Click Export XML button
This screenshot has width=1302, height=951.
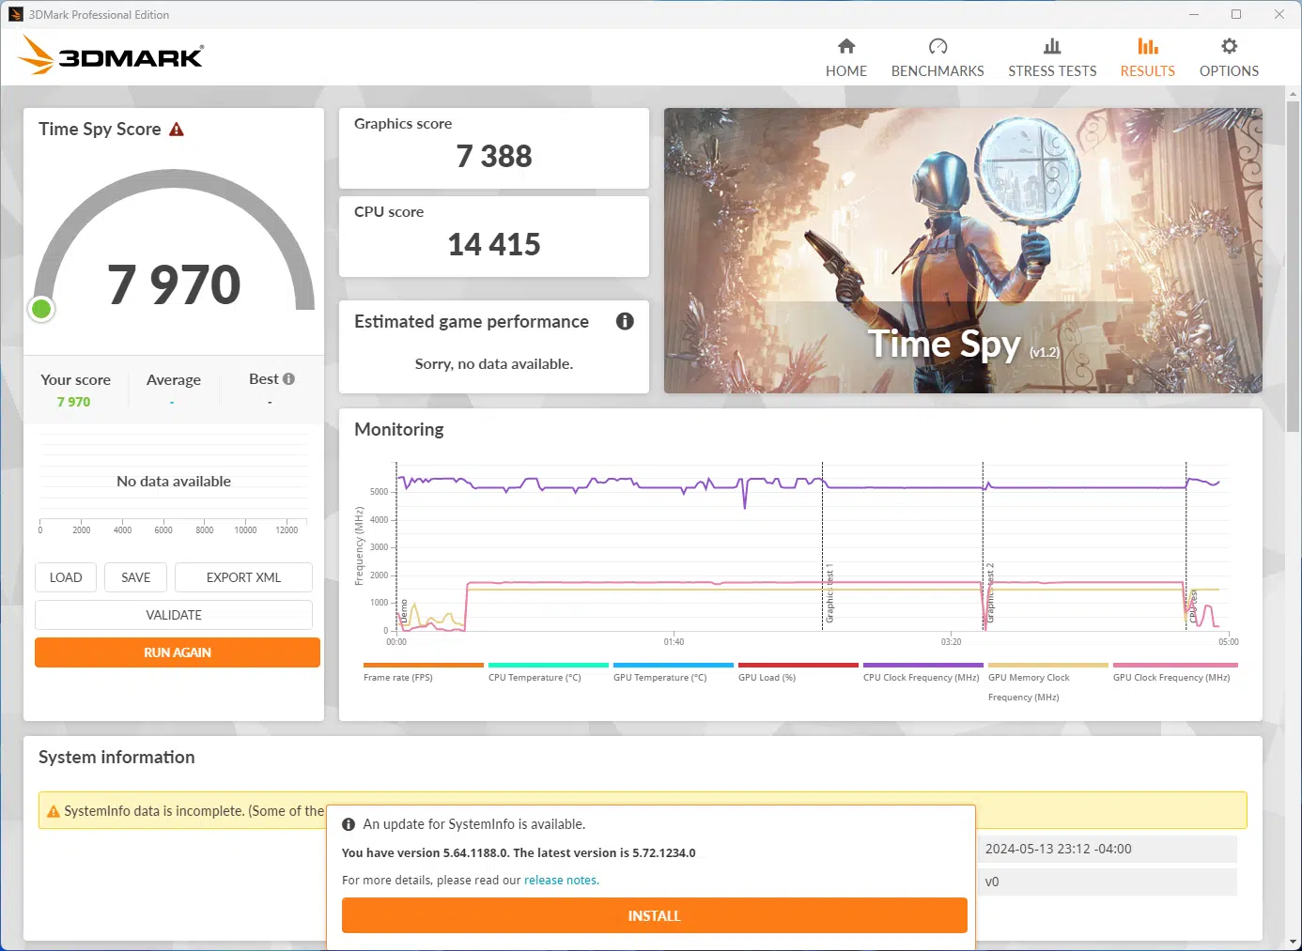click(243, 577)
